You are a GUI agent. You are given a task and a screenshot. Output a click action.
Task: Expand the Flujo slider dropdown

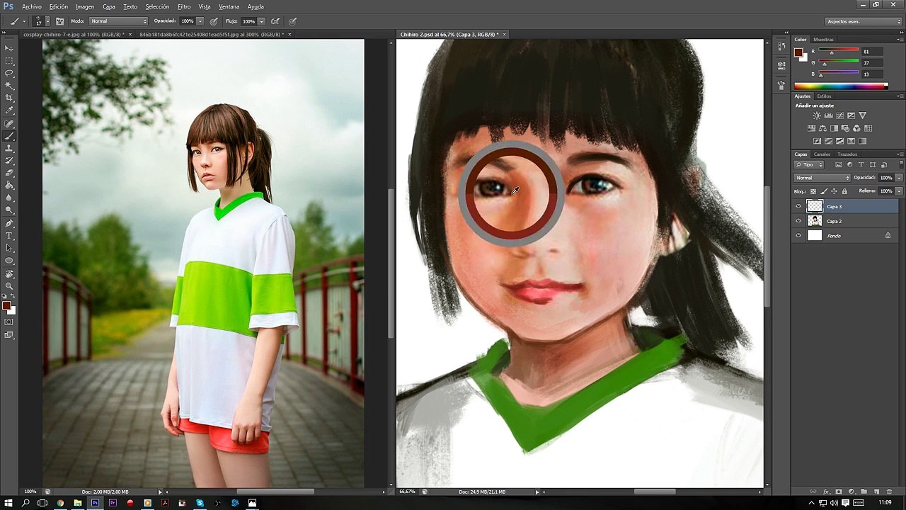[261, 21]
